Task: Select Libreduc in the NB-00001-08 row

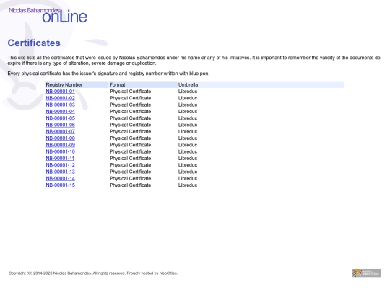Action: click(x=188, y=138)
